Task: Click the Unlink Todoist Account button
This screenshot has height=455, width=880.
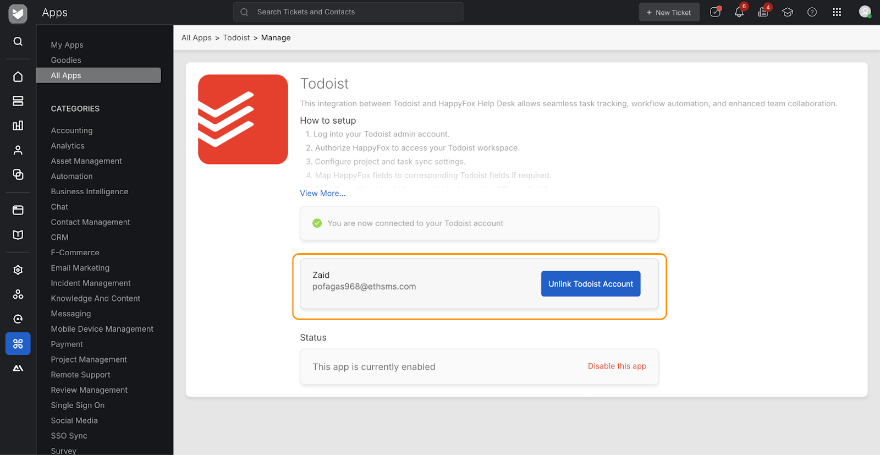Action: coord(591,284)
